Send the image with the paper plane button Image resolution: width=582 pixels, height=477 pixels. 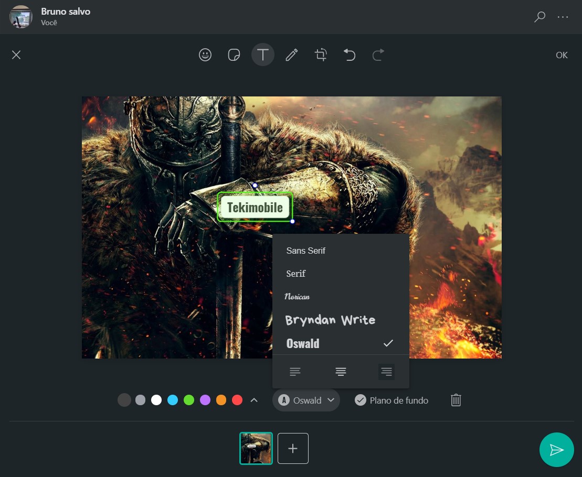tap(556, 450)
